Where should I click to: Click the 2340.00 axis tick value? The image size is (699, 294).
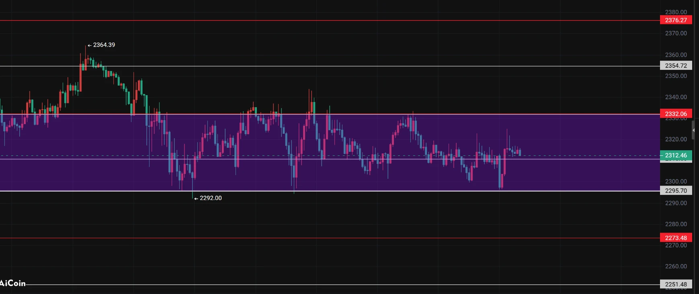[x=676, y=97]
